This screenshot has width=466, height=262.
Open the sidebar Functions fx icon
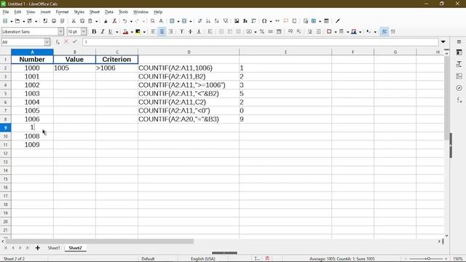pos(459,100)
